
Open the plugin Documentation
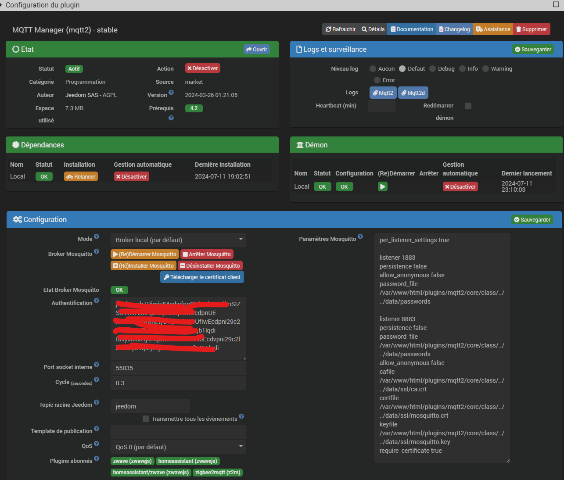412,29
